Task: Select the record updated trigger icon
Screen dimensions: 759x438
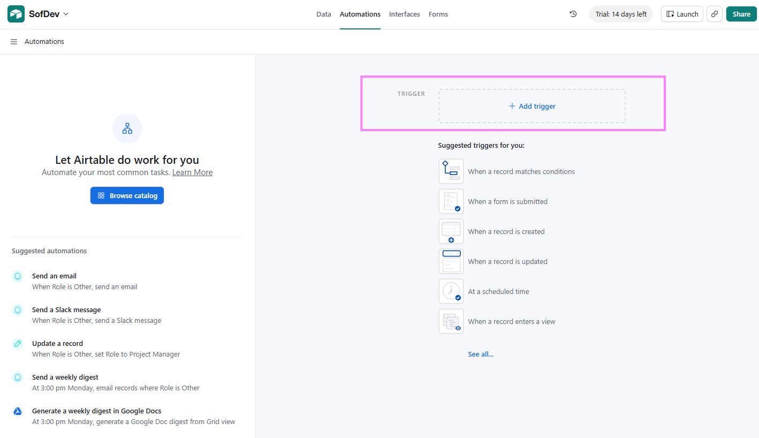Action: click(x=451, y=261)
